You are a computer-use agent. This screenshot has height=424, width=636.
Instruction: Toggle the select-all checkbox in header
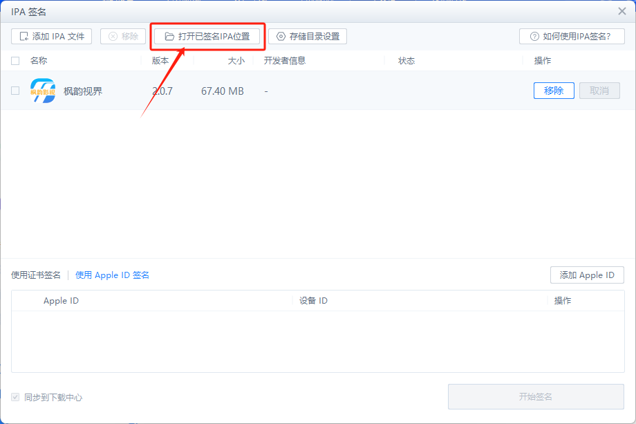tap(15, 61)
